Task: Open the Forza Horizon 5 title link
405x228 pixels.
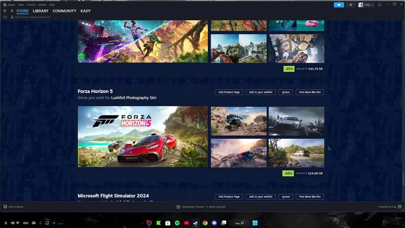Action: click(x=95, y=91)
